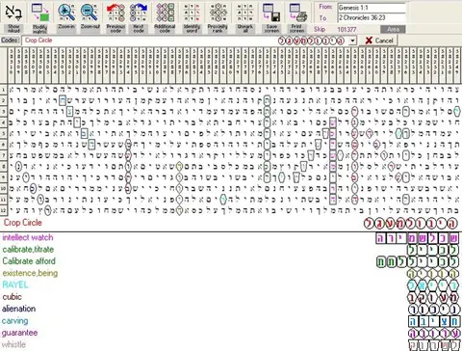Viewport: 462px width, 351px height.
Task: Select the 'Calibrate afford' code entry
Action: pos(29,261)
